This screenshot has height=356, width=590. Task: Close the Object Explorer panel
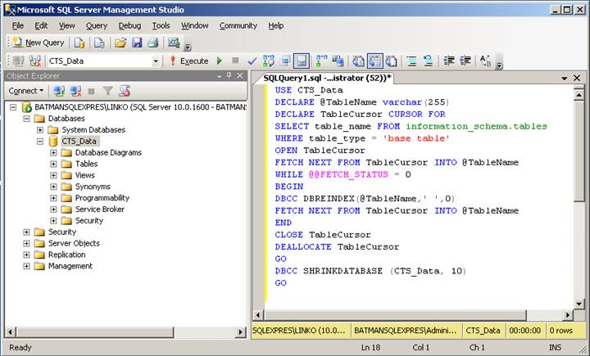239,75
